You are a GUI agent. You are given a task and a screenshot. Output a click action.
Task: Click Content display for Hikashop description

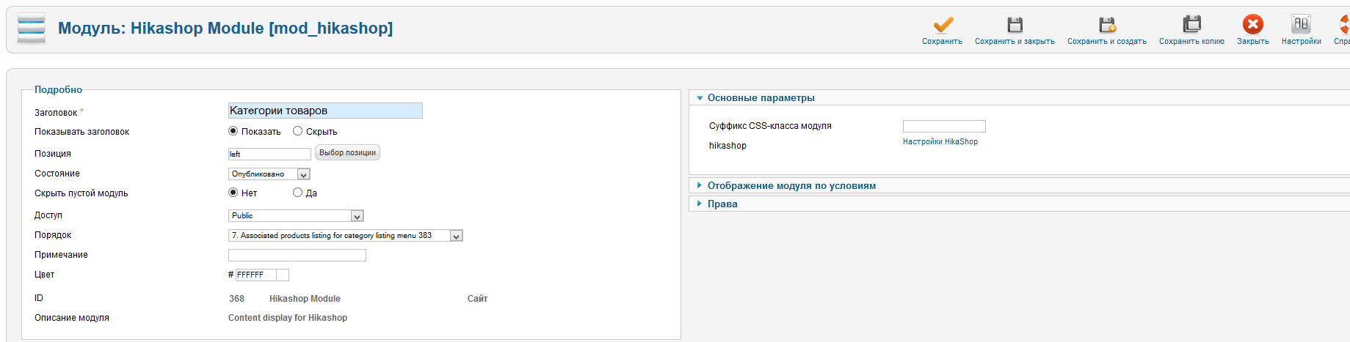pyautogui.click(x=288, y=318)
